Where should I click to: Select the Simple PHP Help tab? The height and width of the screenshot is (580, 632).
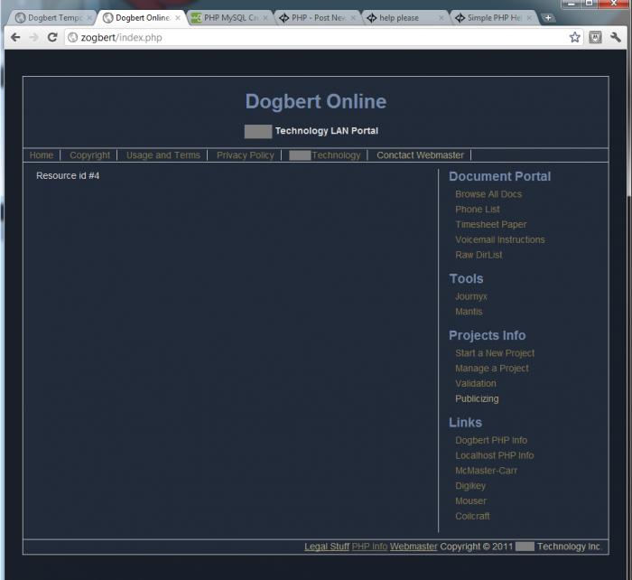click(x=492, y=18)
